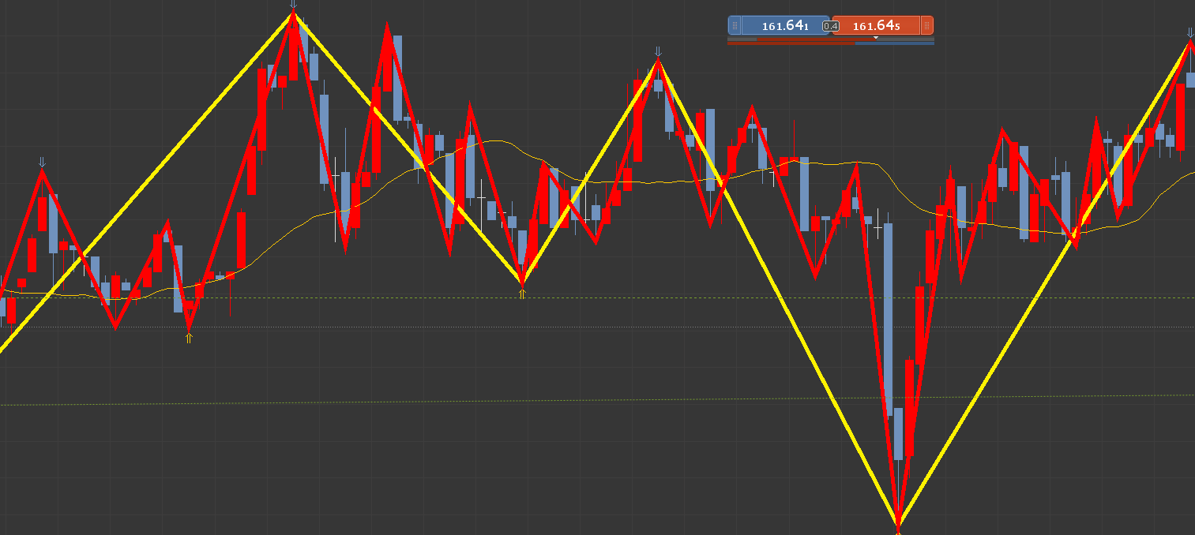The height and width of the screenshot is (535, 1195).
Task: Click the dotted grip on the blue sell button
Action: coord(735,26)
